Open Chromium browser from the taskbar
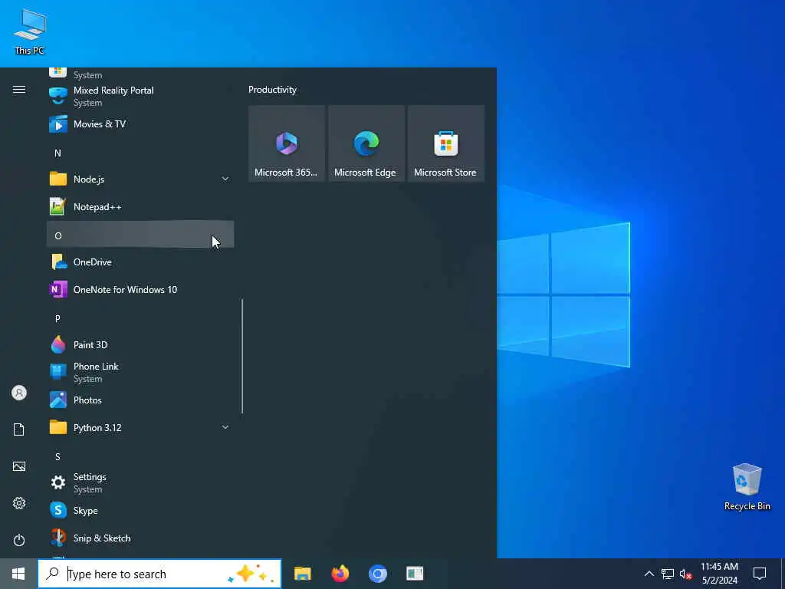The width and height of the screenshot is (785, 589). (x=377, y=574)
